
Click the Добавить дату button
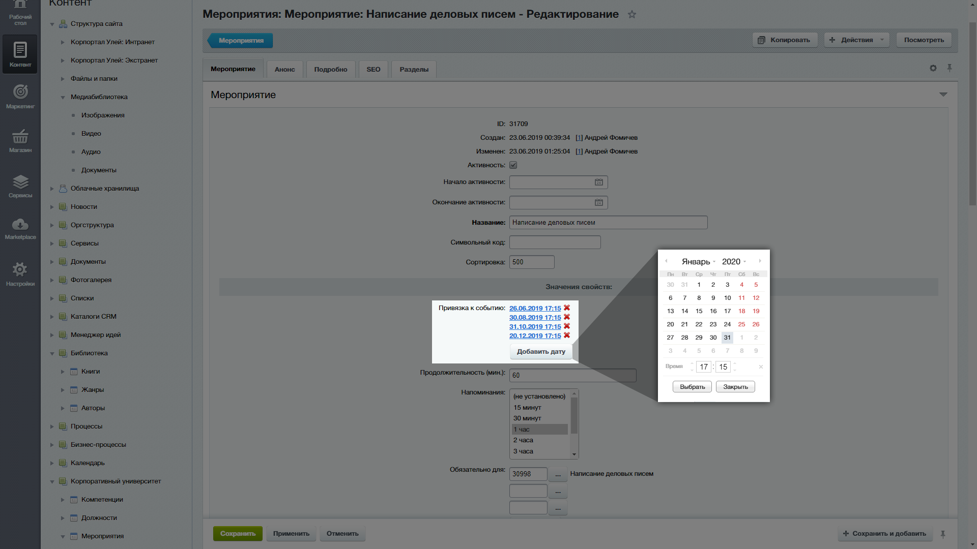[x=541, y=352]
